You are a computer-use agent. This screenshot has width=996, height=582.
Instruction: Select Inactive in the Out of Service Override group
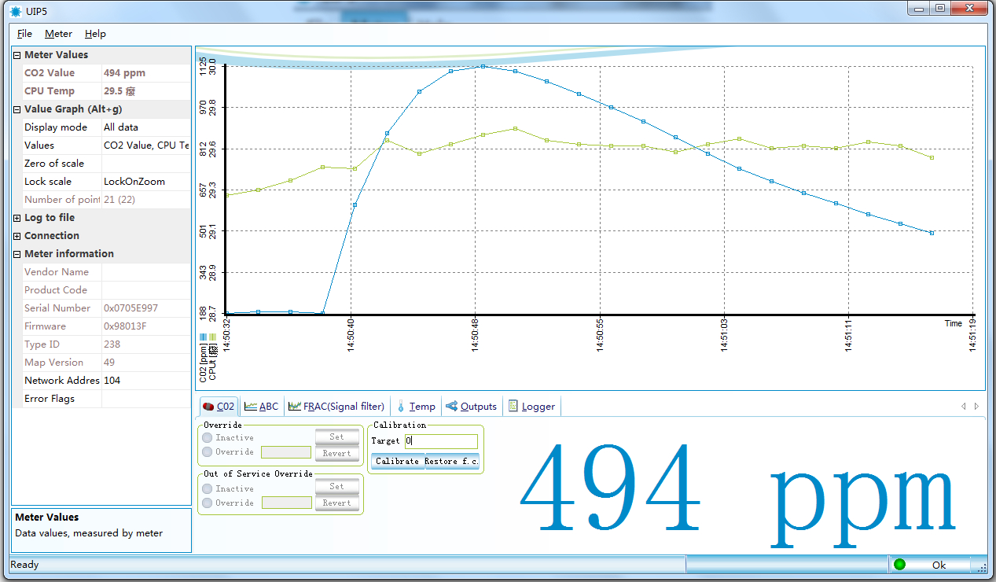[208, 488]
